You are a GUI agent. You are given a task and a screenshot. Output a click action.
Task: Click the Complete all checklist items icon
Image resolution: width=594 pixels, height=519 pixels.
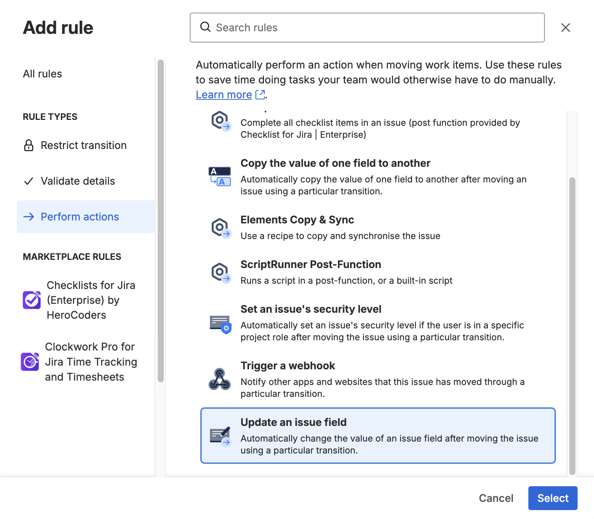220,121
